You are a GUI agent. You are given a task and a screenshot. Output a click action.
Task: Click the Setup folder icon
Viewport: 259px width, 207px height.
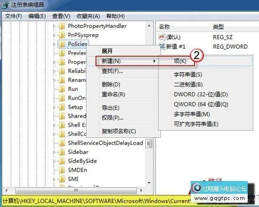click(62, 107)
